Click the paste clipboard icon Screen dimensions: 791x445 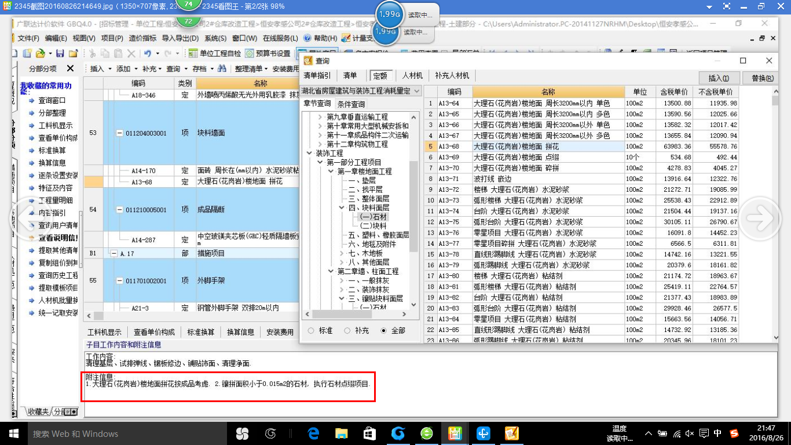[118, 53]
